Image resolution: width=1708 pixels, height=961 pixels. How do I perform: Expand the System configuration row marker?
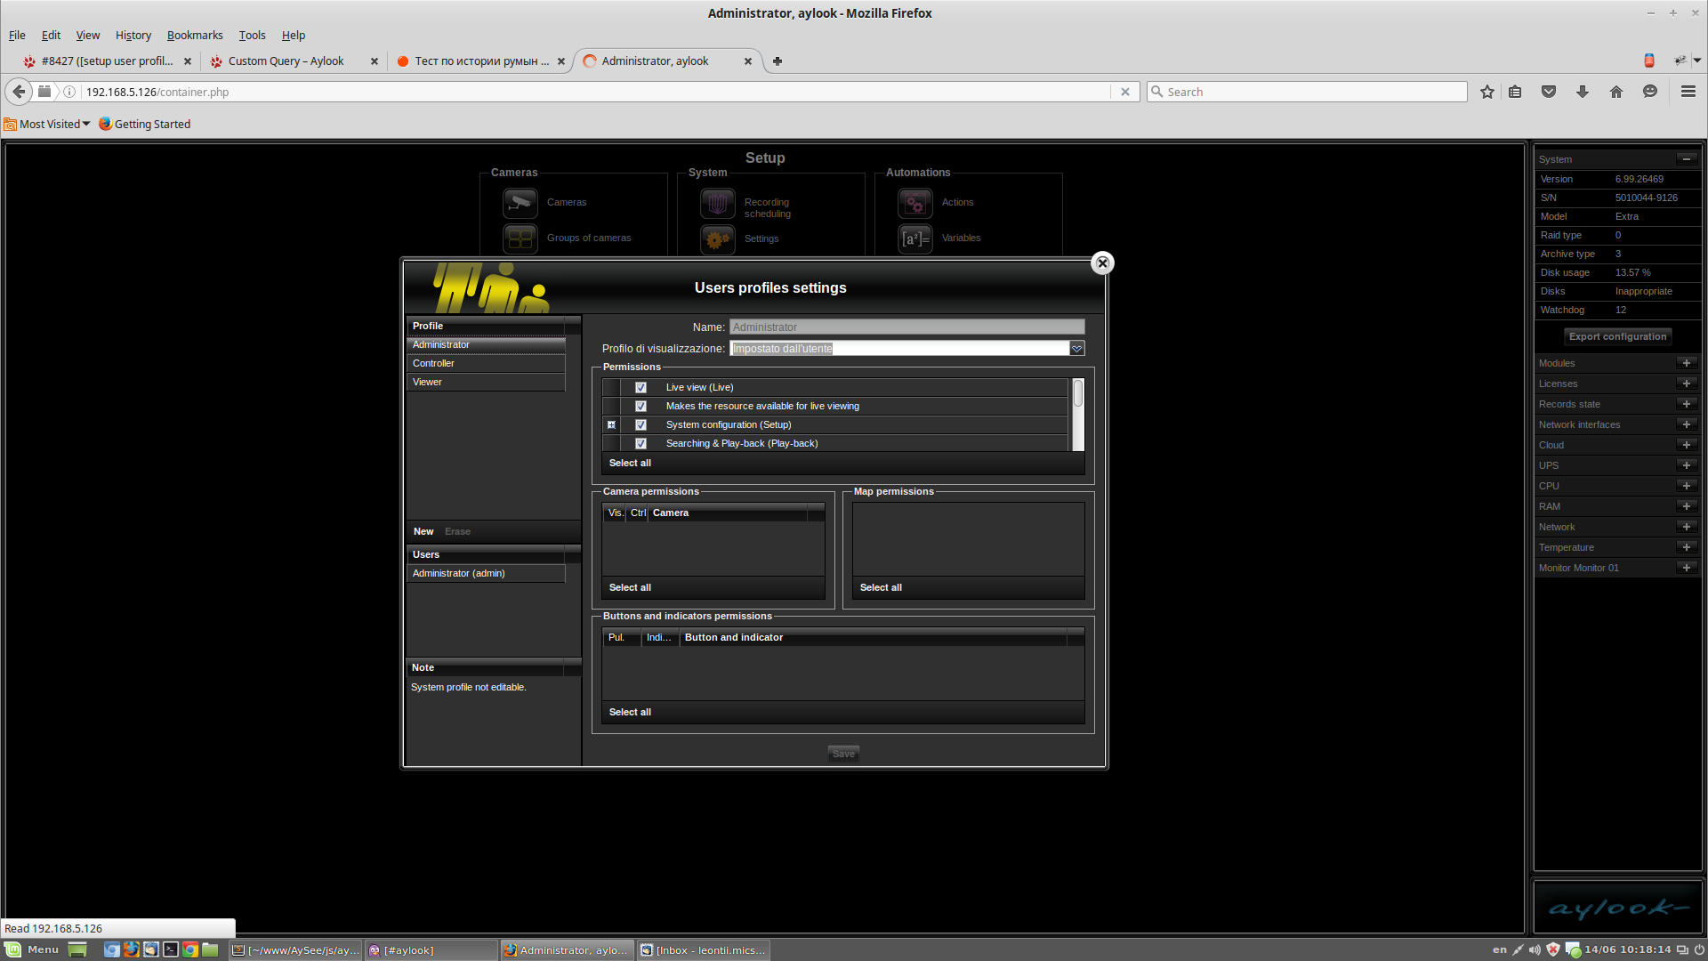[611, 424]
